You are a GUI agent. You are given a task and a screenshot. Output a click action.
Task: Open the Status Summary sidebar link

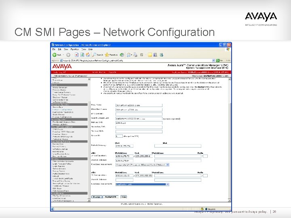(60, 88)
